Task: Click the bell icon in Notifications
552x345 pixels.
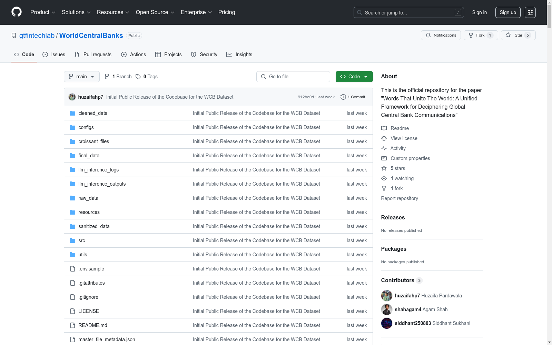Action: click(x=428, y=35)
